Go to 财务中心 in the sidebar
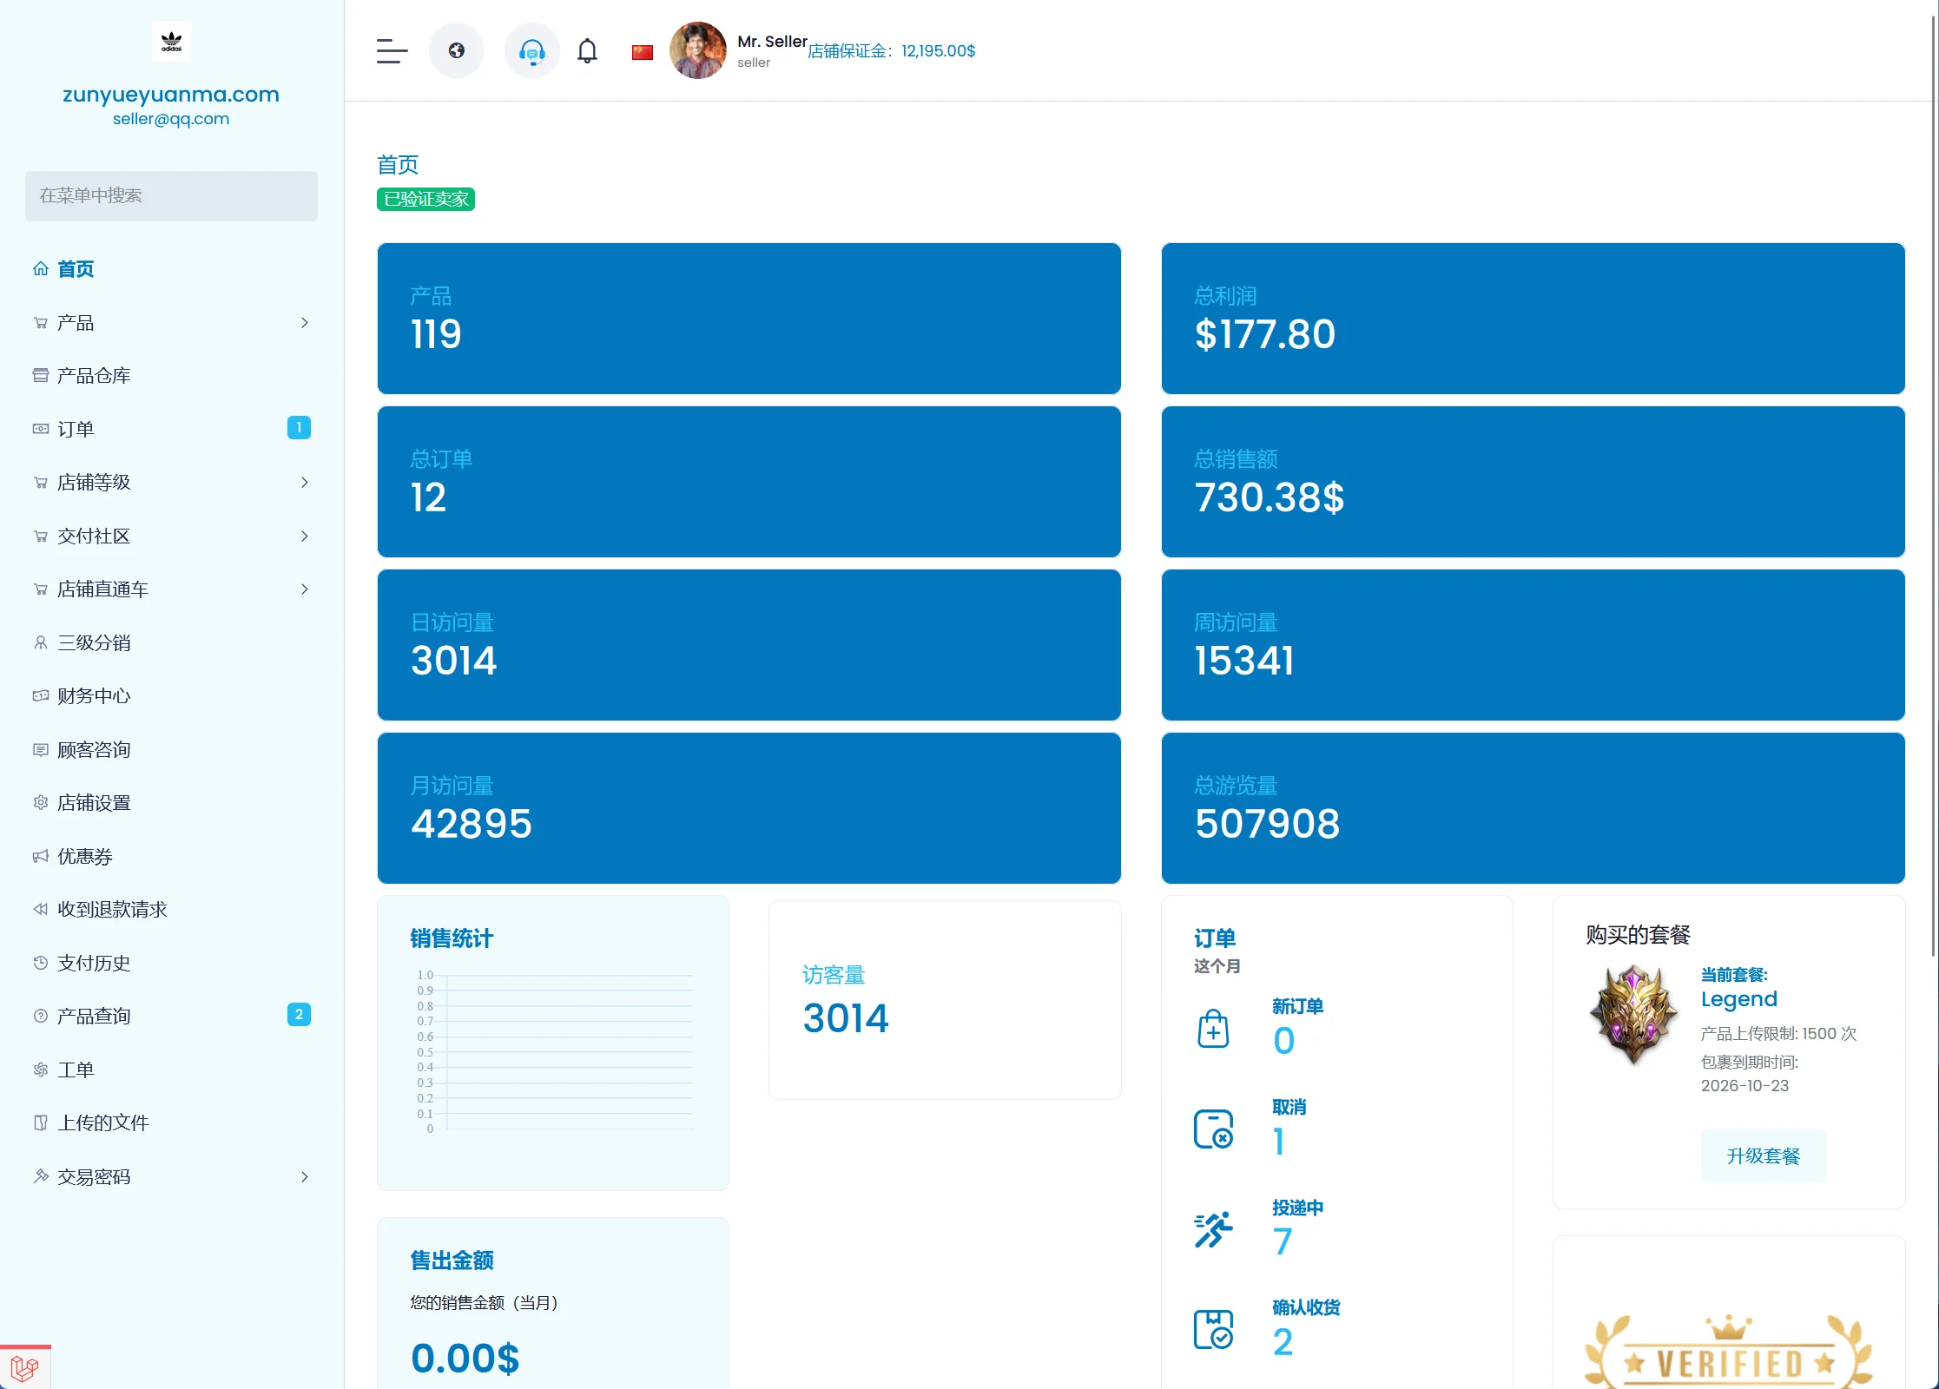 click(x=94, y=696)
